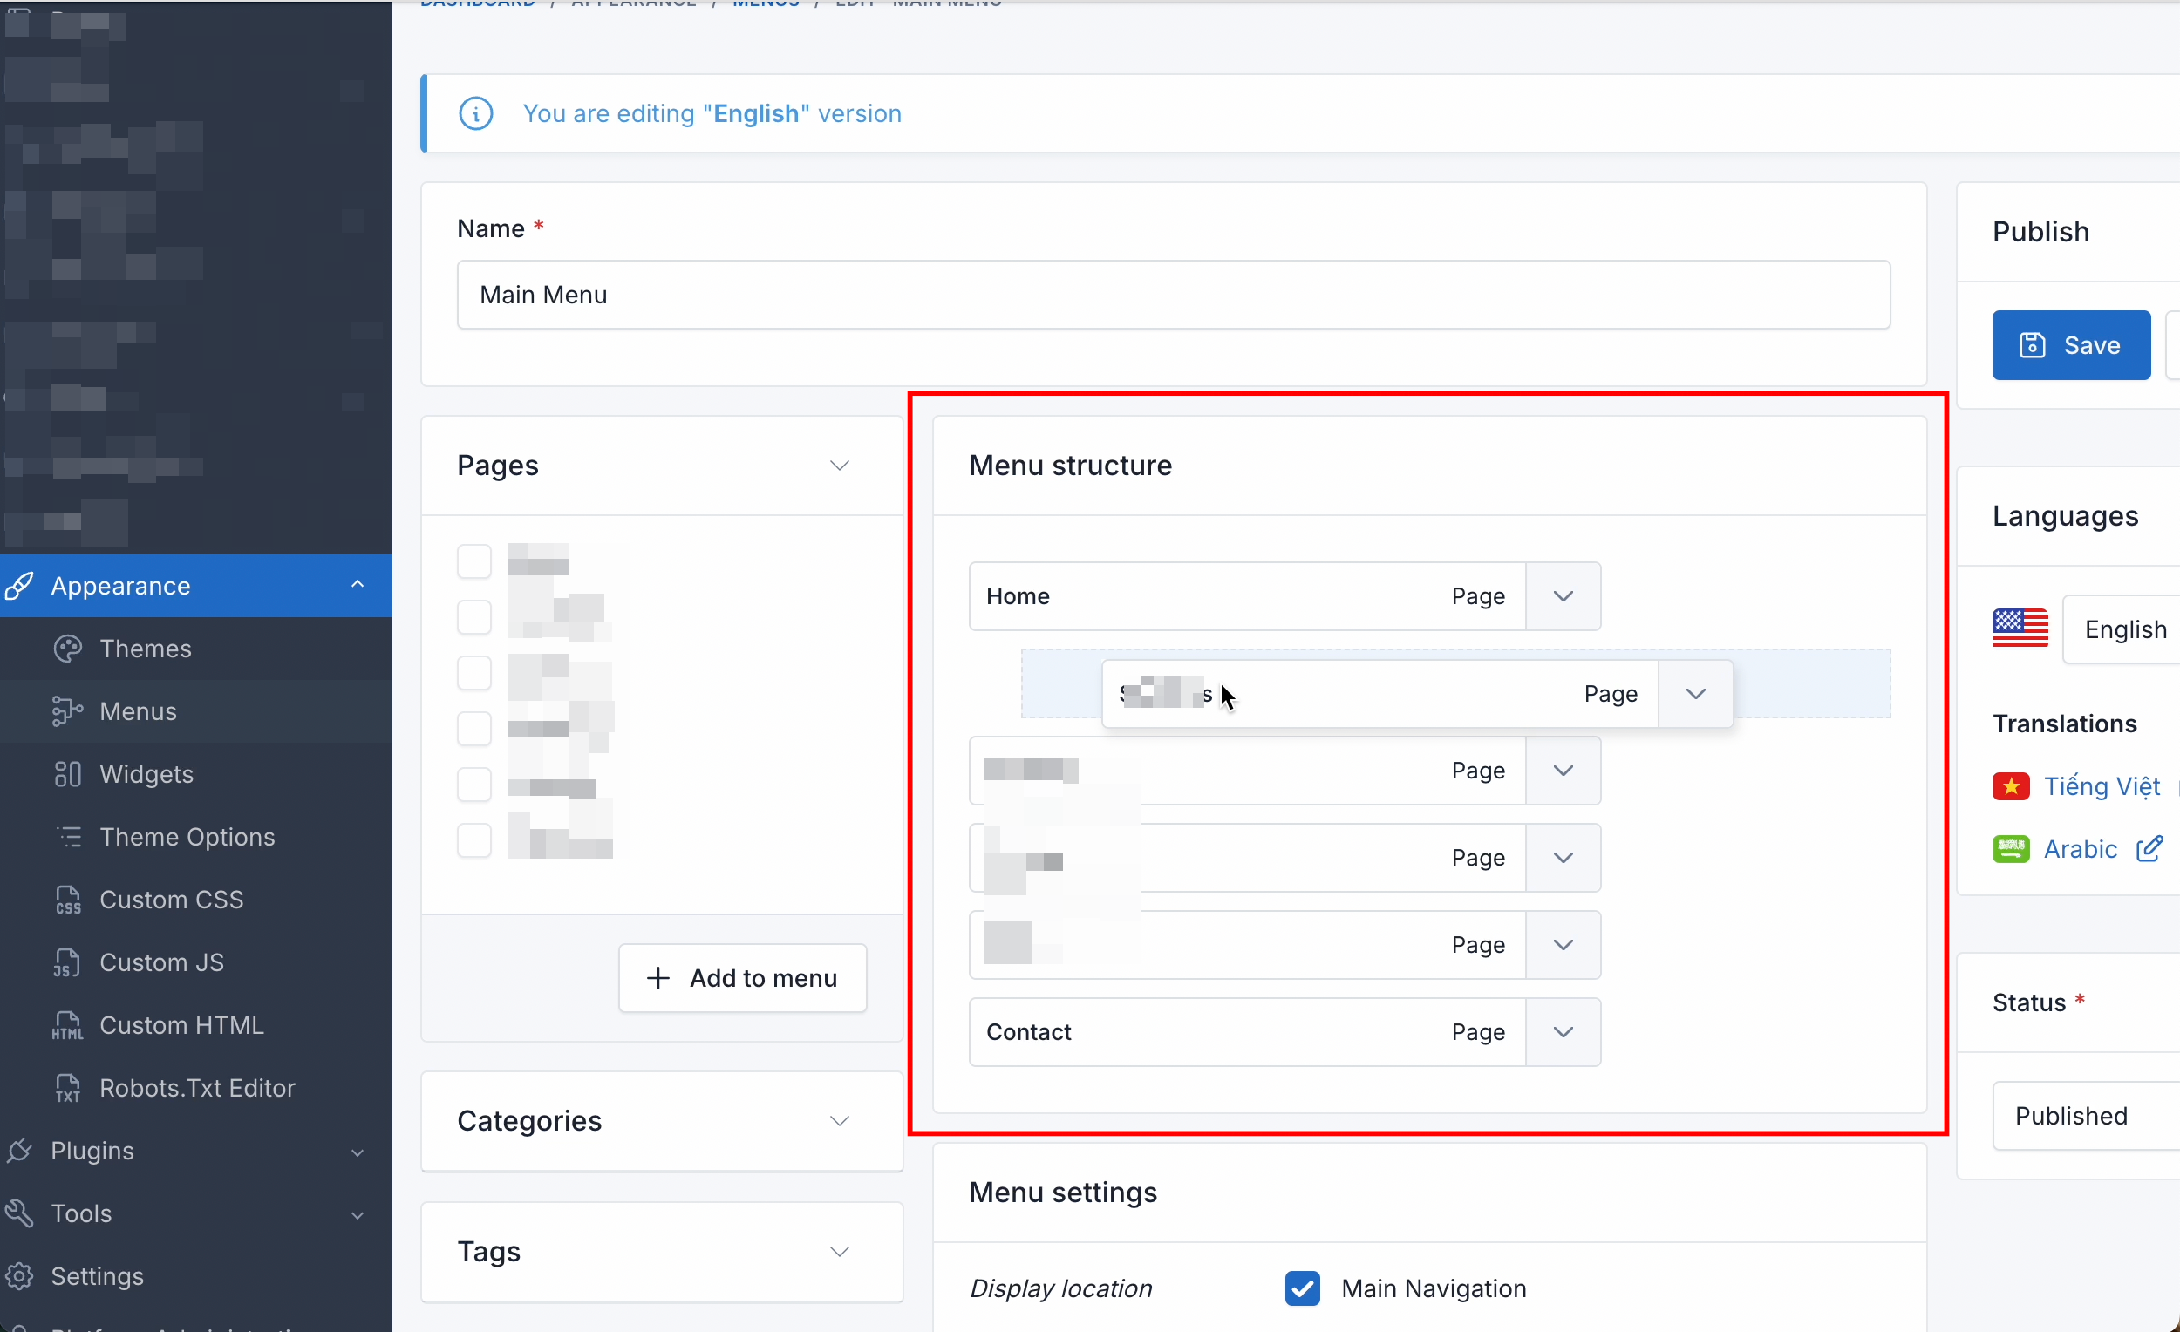2180x1332 pixels.
Task: Click the edit pencil icon next to Arabic
Action: pos(2149,849)
